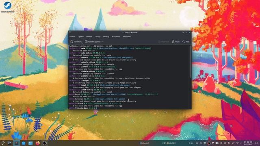Click the greyed-out Kopírovat button
The width and height of the screenshot is (260, 146).
point(164,42)
